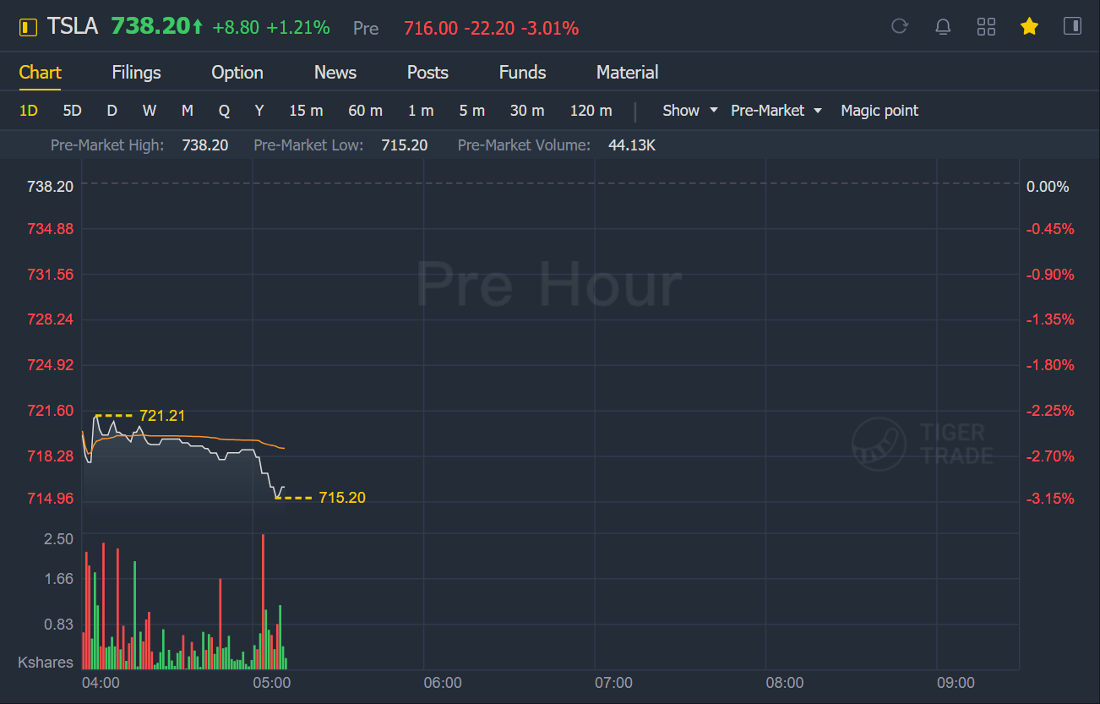1100x704 pixels.
Task: Switch to the Funds tab
Action: (x=522, y=73)
